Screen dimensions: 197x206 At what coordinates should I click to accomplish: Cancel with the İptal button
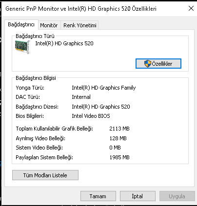pyautogui.click(x=138, y=196)
